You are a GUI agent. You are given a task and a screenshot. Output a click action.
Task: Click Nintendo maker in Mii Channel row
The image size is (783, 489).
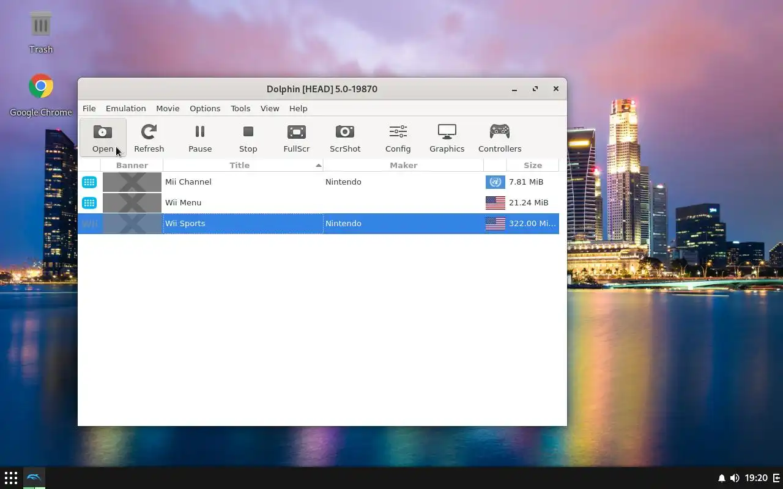click(x=343, y=182)
